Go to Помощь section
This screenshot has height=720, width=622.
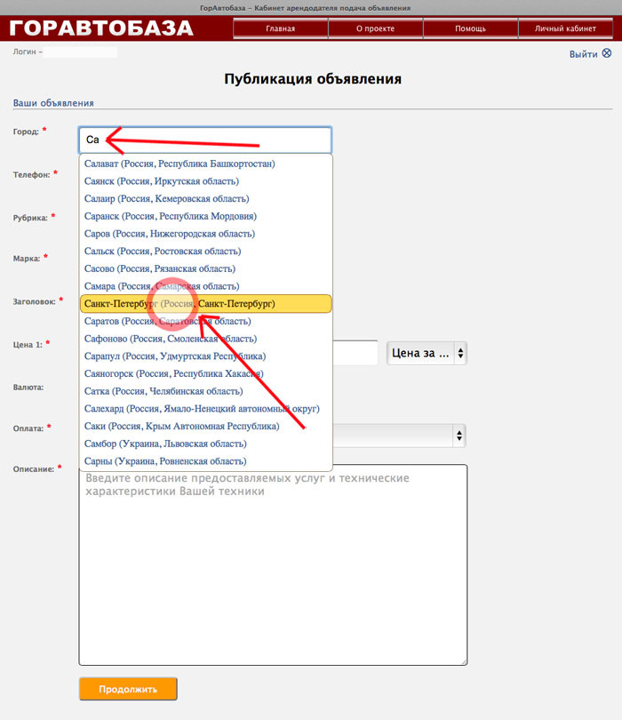(x=471, y=28)
